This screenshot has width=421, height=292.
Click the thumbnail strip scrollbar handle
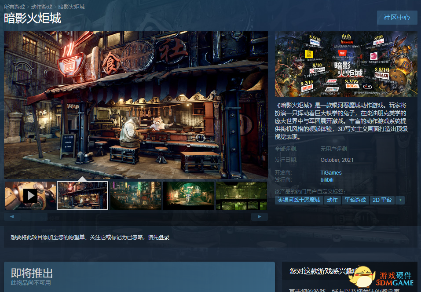(x=34, y=217)
